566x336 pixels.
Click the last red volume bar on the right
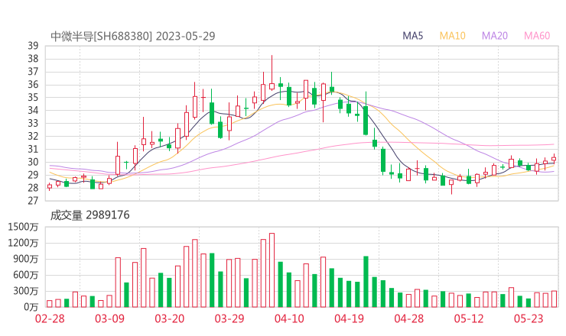click(x=554, y=299)
